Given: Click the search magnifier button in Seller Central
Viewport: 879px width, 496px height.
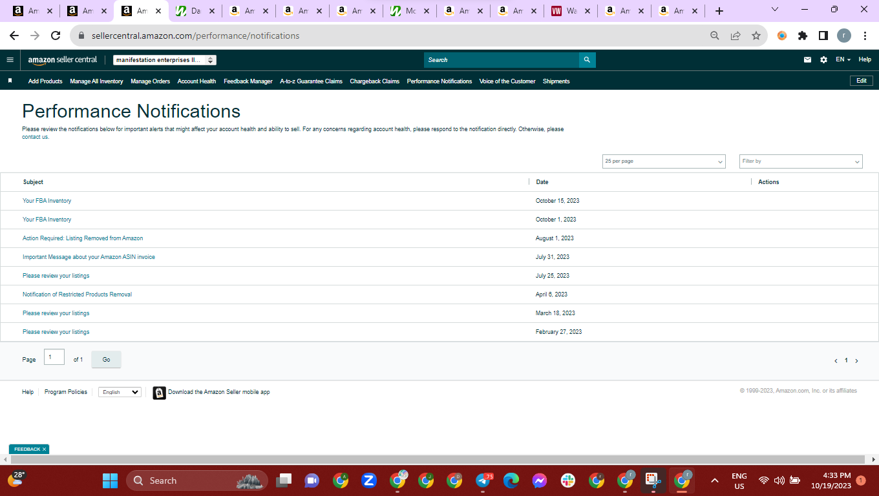Looking at the screenshot, I should [587, 59].
